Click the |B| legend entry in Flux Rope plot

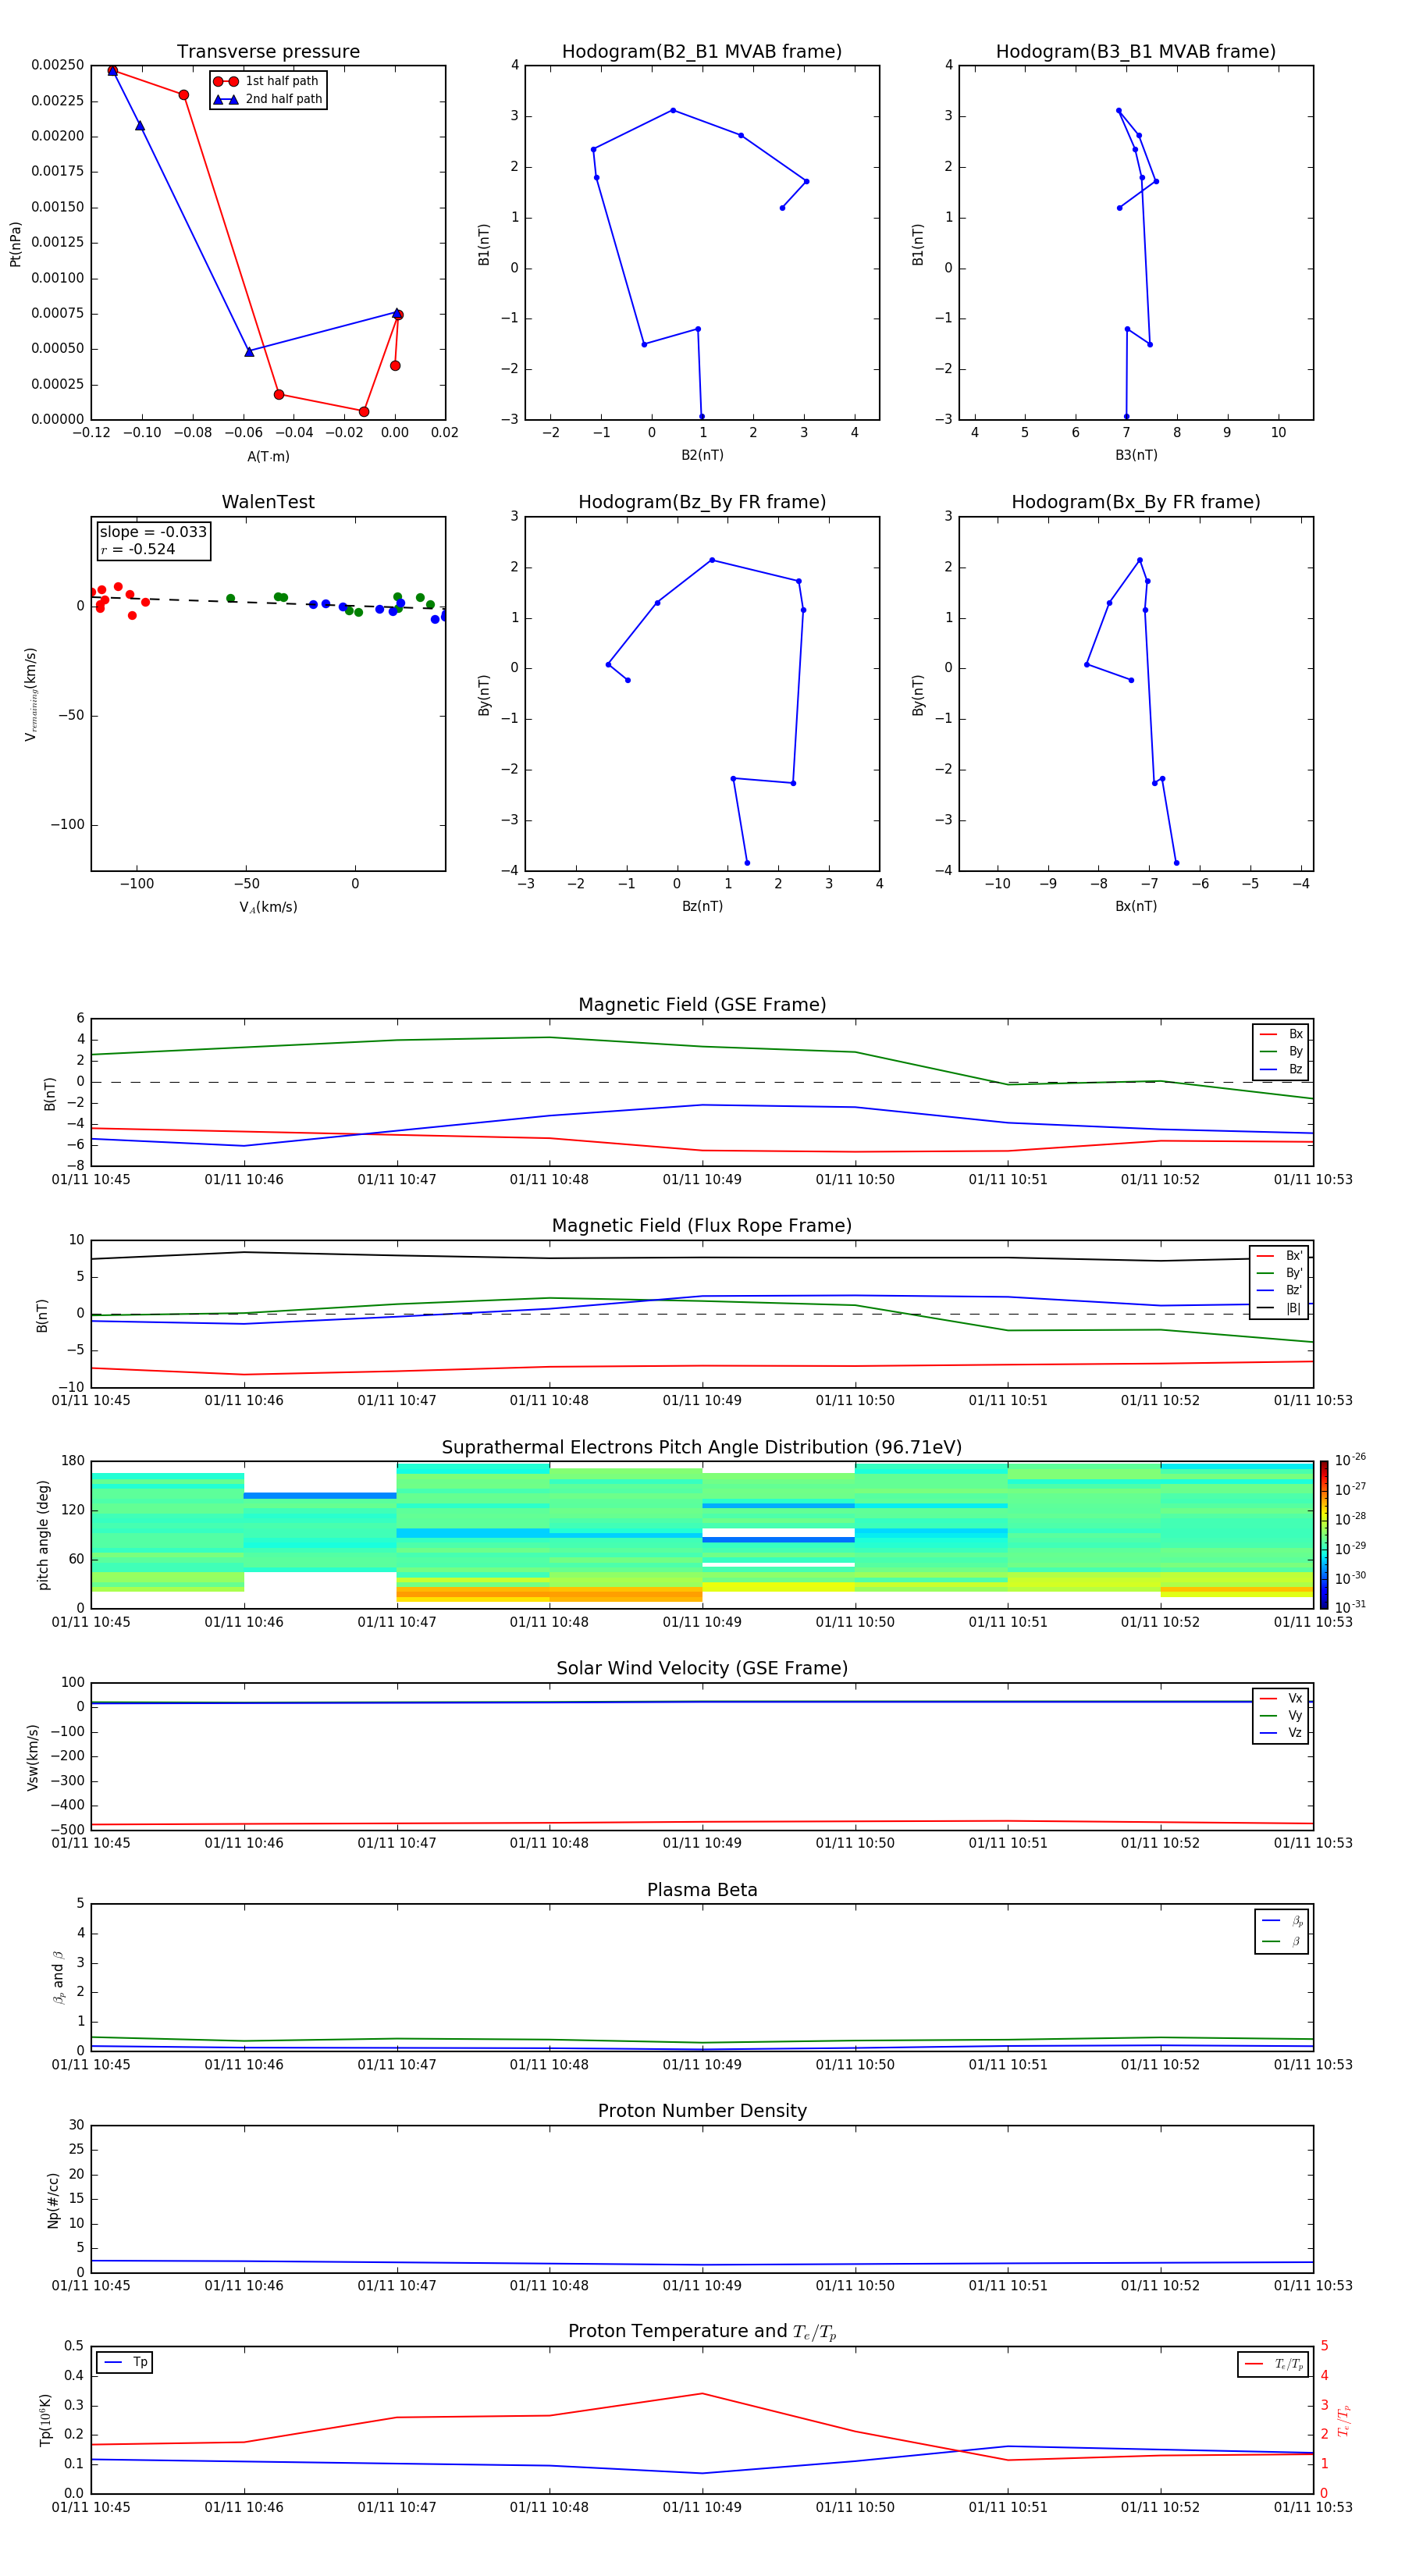[x=1279, y=1308]
